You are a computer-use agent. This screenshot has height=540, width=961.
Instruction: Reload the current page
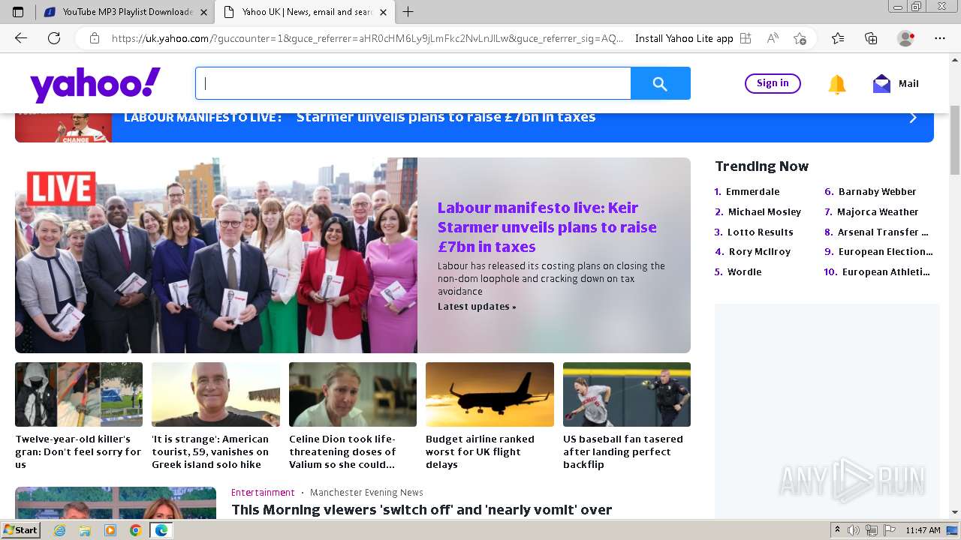[54, 38]
